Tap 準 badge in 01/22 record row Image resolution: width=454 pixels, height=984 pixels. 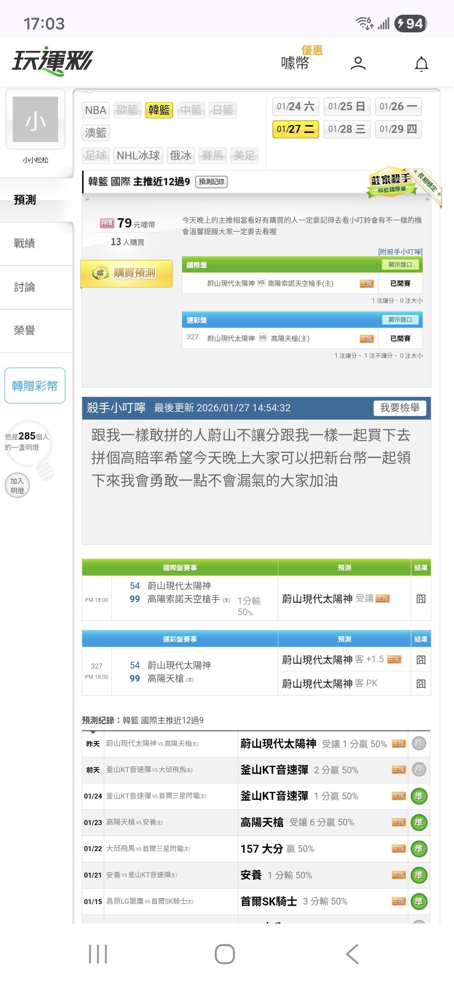click(419, 849)
